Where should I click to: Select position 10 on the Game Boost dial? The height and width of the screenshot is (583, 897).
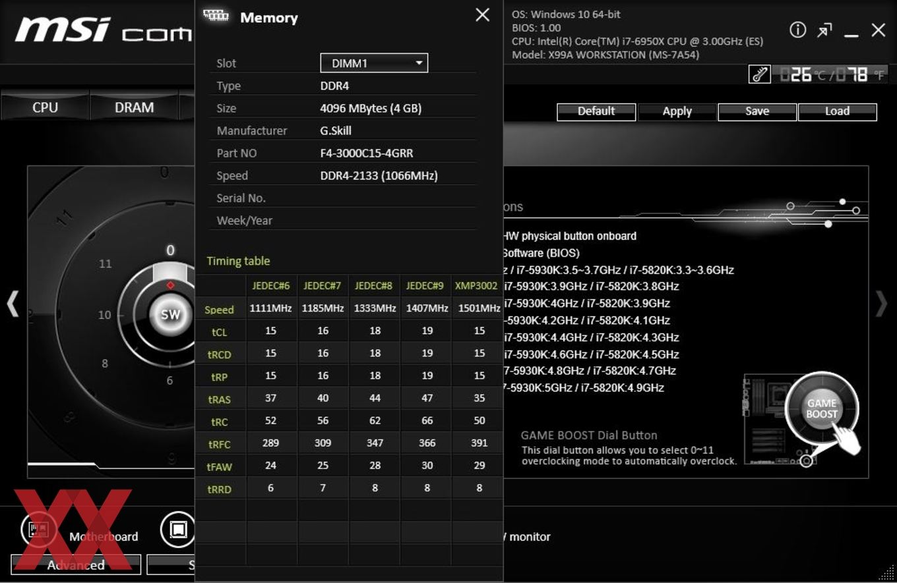point(104,315)
